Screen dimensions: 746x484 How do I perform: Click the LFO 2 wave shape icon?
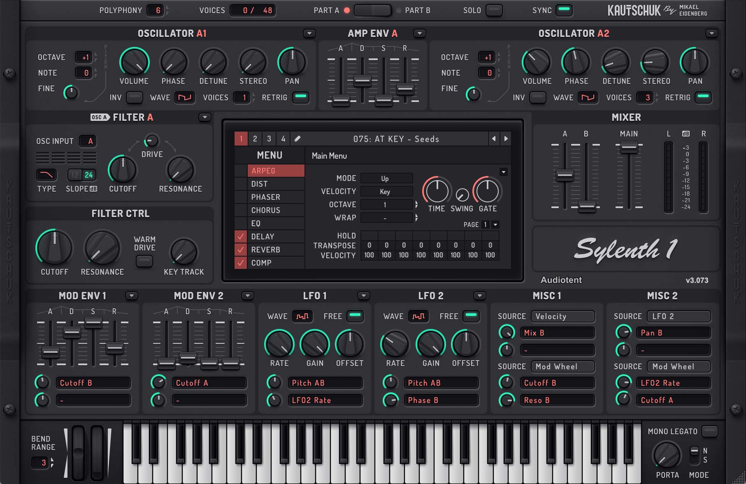coord(418,316)
